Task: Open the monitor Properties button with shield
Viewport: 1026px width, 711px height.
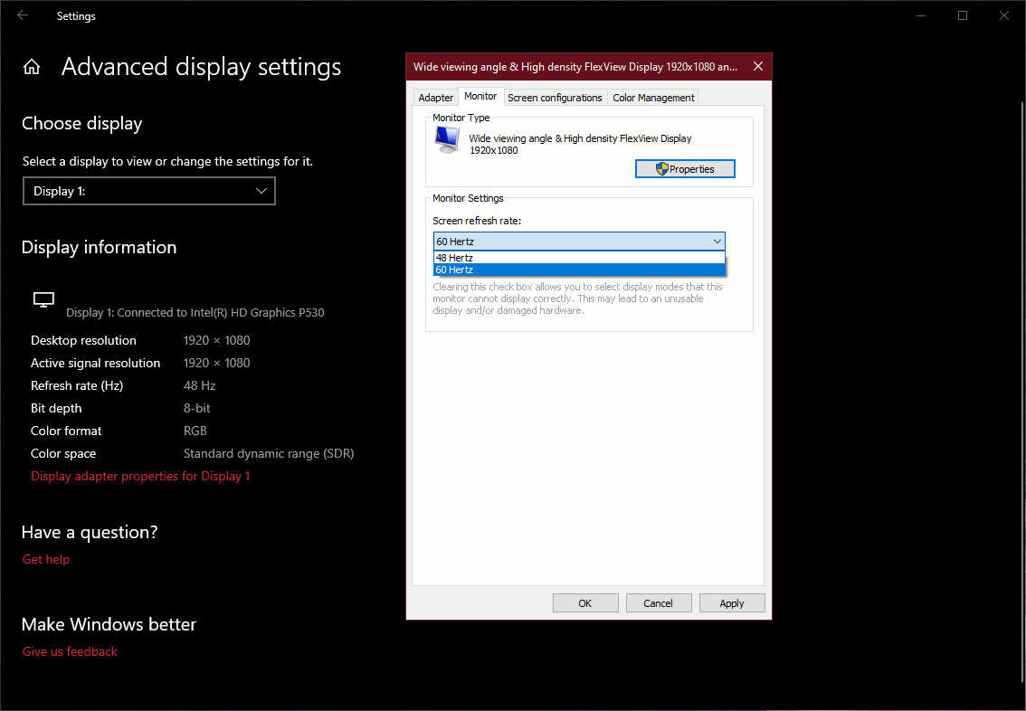Action: (x=685, y=169)
